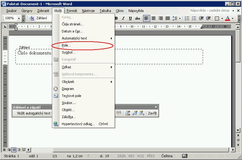Open the zoom 100% dropdown
This screenshot has height=160, width=242.
(x=19, y=18)
